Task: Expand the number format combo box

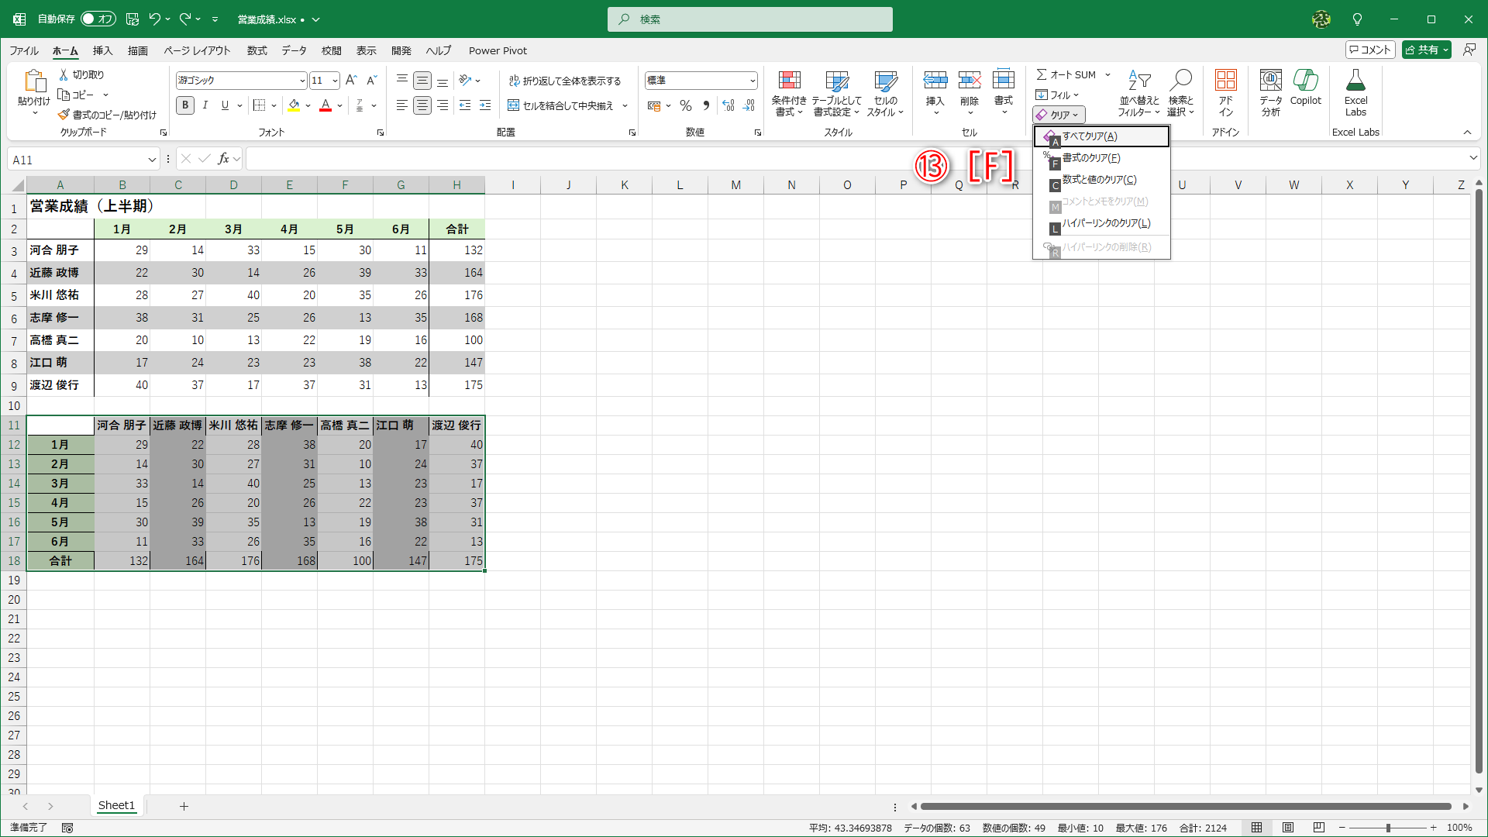Action: 752,81
